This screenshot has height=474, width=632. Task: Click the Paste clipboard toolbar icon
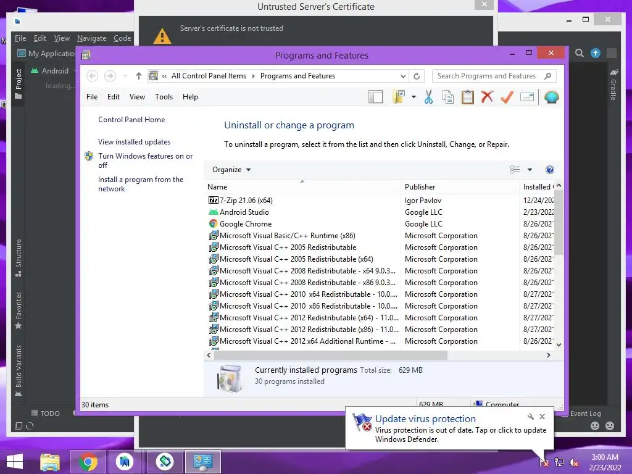468,97
